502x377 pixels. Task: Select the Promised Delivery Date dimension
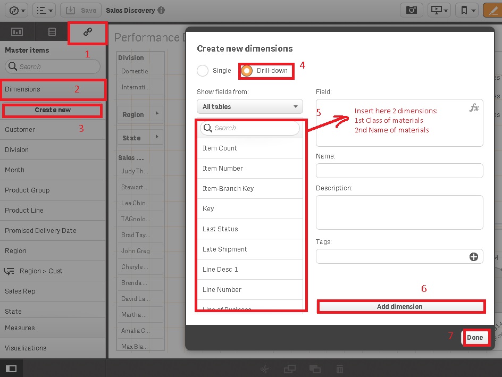pyautogui.click(x=53, y=230)
